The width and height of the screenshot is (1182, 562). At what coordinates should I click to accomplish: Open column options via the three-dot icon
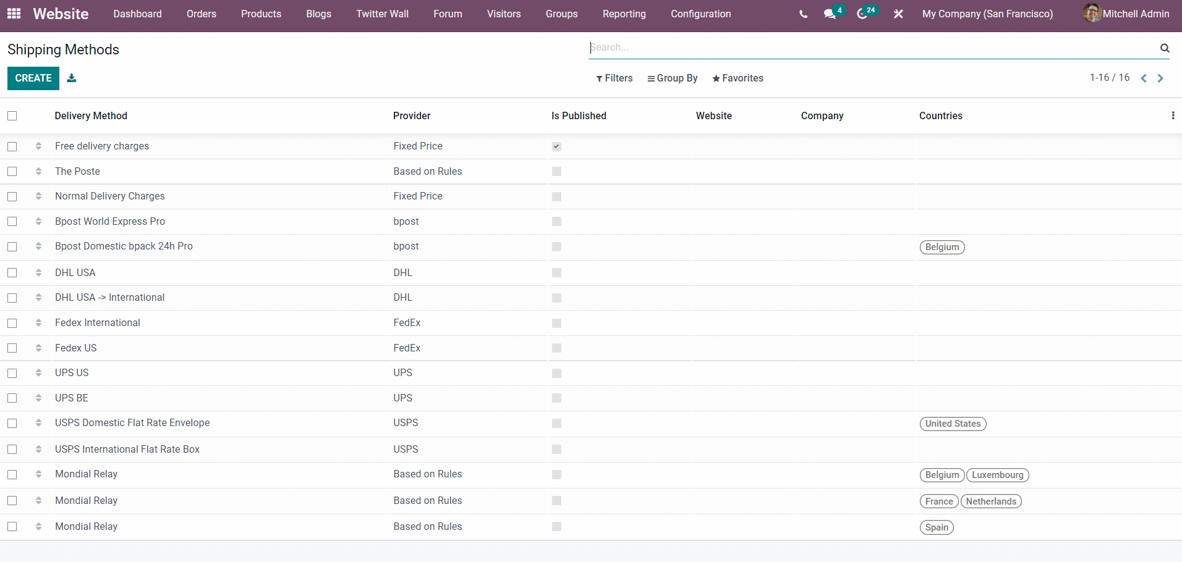pos(1174,115)
